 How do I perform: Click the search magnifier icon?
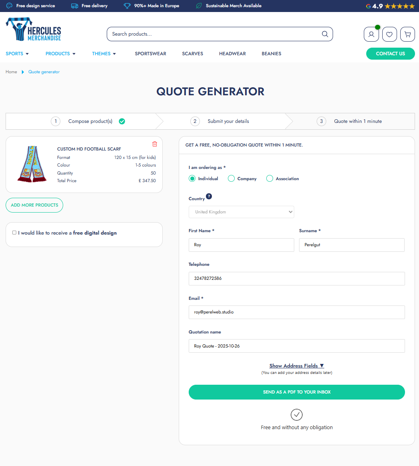point(325,34)
